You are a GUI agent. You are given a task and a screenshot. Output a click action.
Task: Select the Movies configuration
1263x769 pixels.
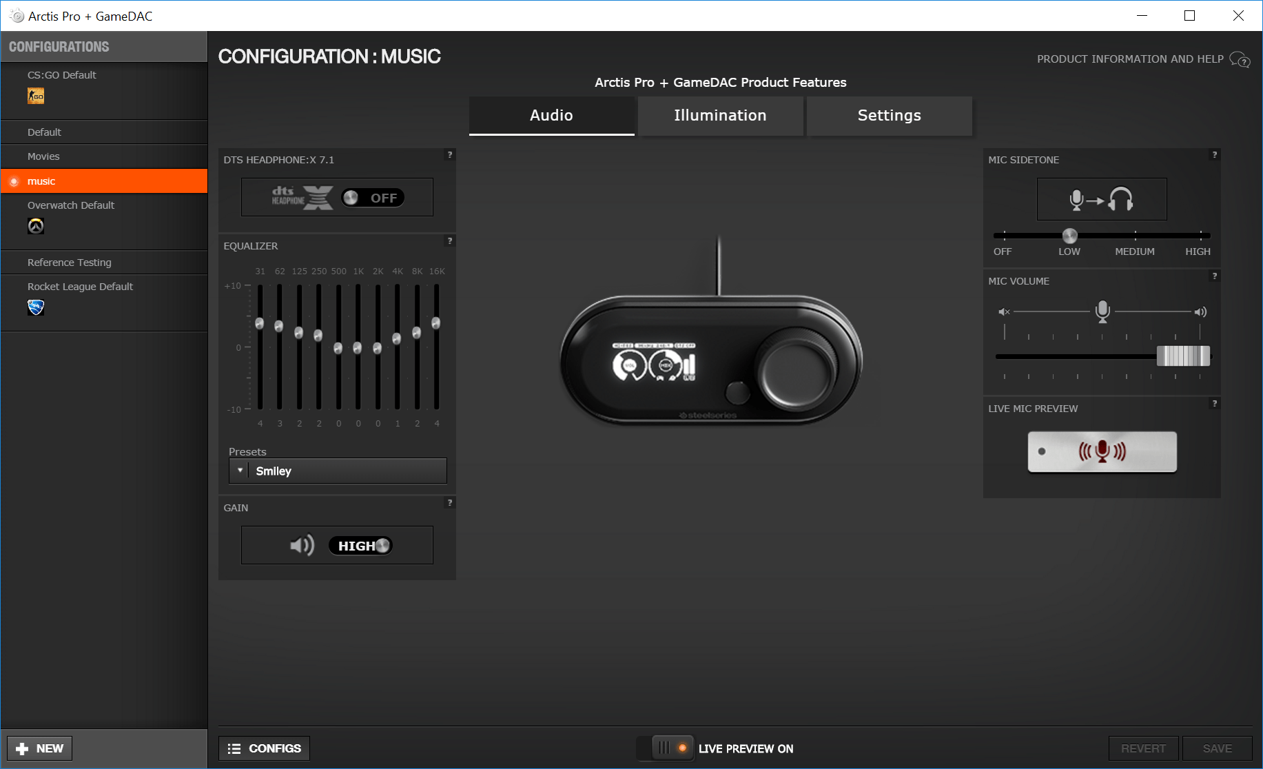click(104, 156)
